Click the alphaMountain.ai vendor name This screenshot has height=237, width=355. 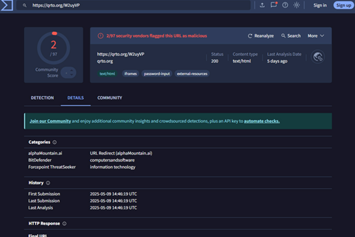(45, 153)
